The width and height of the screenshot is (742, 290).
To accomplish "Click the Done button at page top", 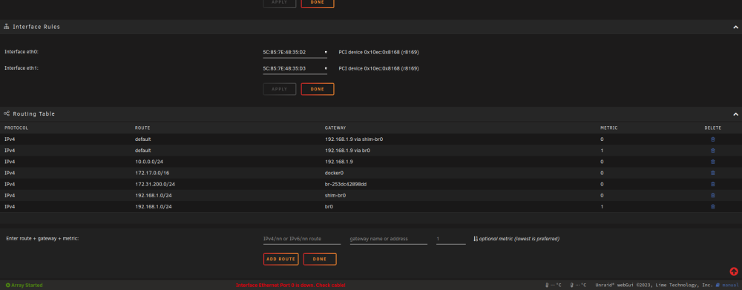I will pyautogui.click(x=318, y=3).
